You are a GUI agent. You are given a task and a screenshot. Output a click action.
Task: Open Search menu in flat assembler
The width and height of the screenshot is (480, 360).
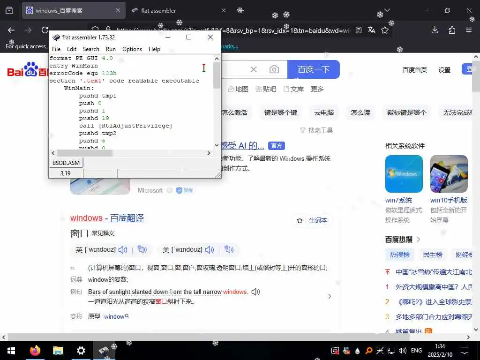91,49
